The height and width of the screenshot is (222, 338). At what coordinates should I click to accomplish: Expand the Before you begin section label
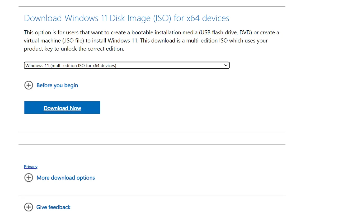coord(57,85)
